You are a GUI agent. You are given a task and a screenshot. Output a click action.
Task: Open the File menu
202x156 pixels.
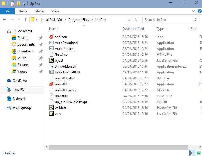(7, 11)
